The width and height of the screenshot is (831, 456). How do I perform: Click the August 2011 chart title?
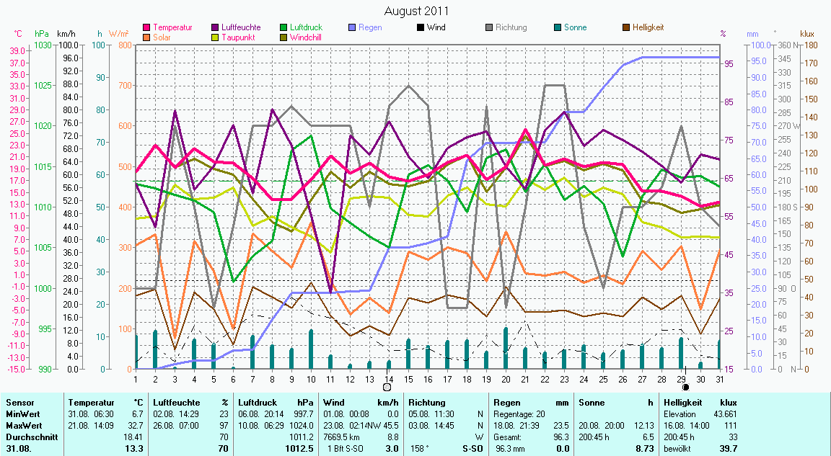pos(416,11)
